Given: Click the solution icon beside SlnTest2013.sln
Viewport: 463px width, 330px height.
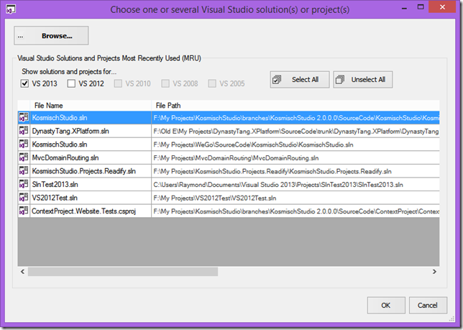Looking at the screenshot, I should tap(24, 184).
